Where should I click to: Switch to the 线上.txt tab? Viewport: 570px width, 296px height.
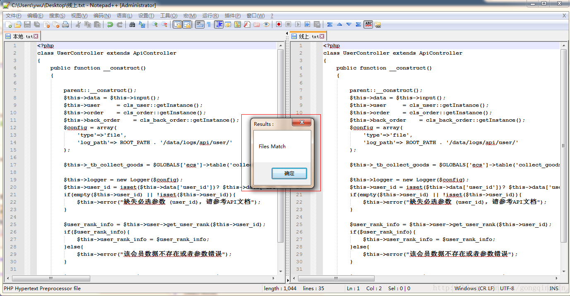tap(309, 36)
